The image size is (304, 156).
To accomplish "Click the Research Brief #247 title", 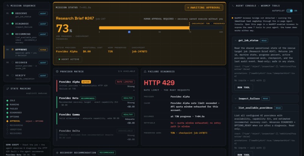I will (75, 18).
